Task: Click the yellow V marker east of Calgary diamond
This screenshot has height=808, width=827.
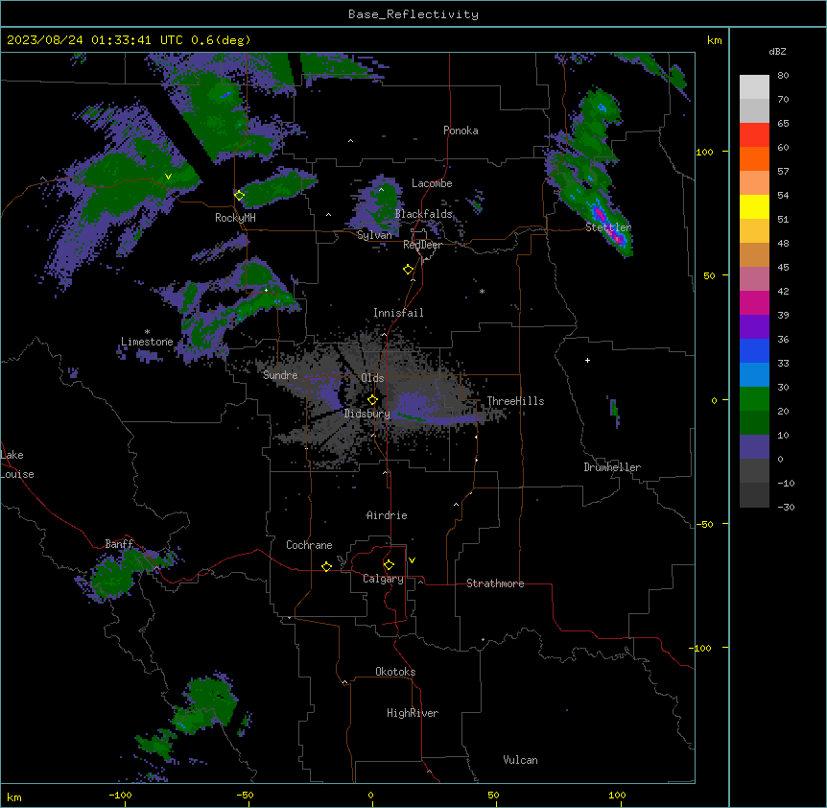Action: [x=412, y=560]
